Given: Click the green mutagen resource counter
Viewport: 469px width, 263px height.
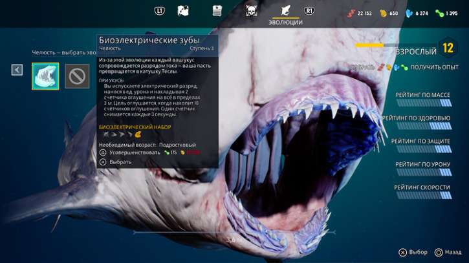Looking at the screenshot, I should 446,13.
